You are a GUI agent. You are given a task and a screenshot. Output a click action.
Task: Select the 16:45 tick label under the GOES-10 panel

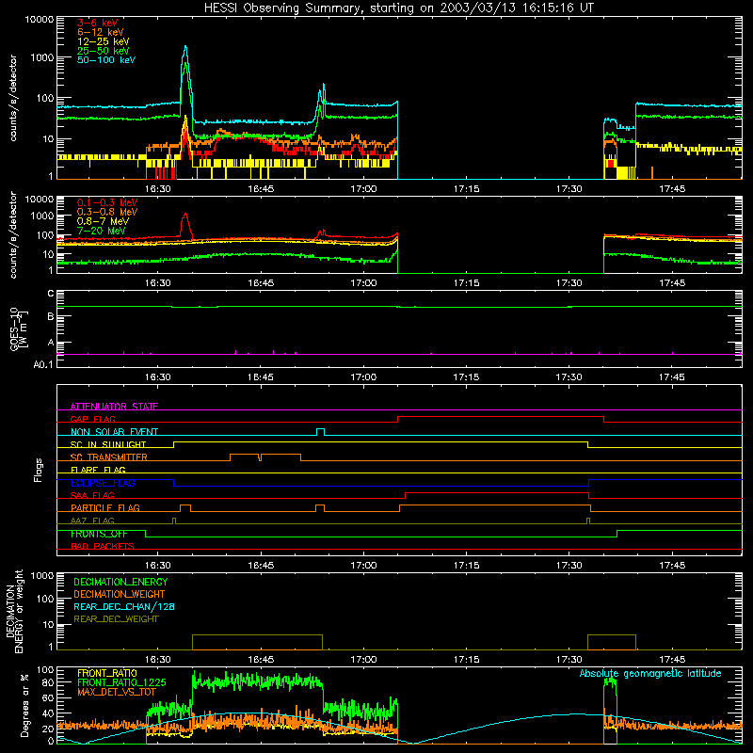click(261, 377)
